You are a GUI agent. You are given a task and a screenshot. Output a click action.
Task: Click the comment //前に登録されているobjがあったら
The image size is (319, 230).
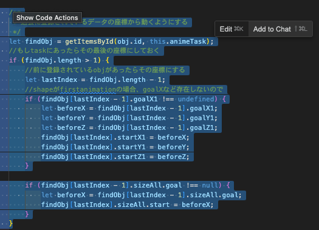coord(105,70)
